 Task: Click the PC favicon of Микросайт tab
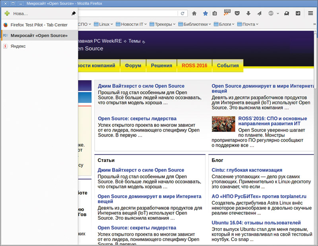[x=6, y=35]
